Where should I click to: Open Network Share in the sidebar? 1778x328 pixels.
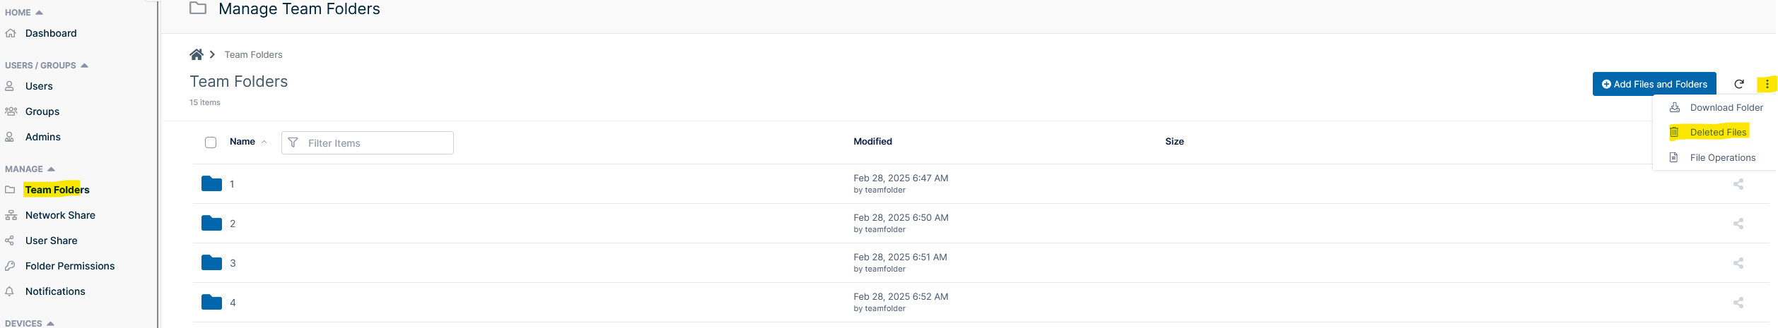tap(60, 215)
